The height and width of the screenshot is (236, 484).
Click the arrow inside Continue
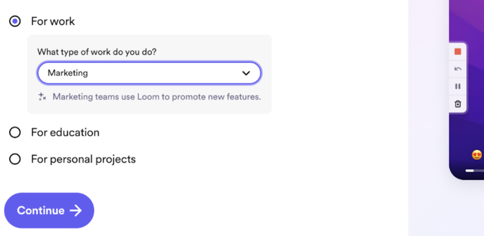(x=76, y=211)
